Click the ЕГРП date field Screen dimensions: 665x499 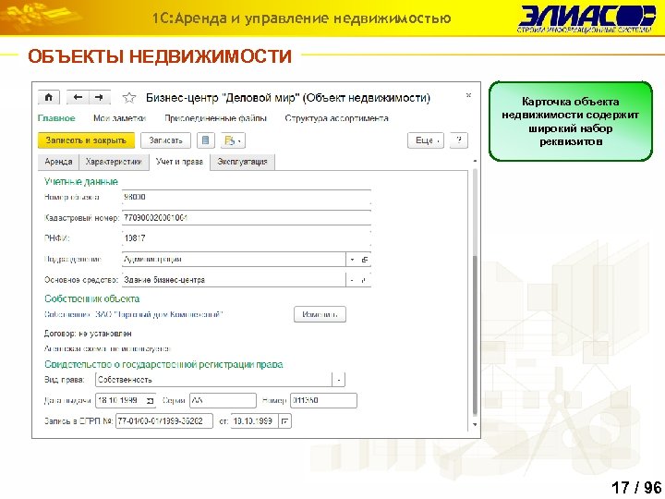point(255,421)
